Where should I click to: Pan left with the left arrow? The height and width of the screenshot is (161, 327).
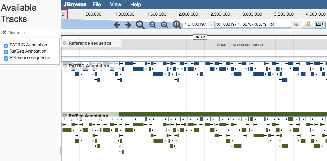point(117,25)
